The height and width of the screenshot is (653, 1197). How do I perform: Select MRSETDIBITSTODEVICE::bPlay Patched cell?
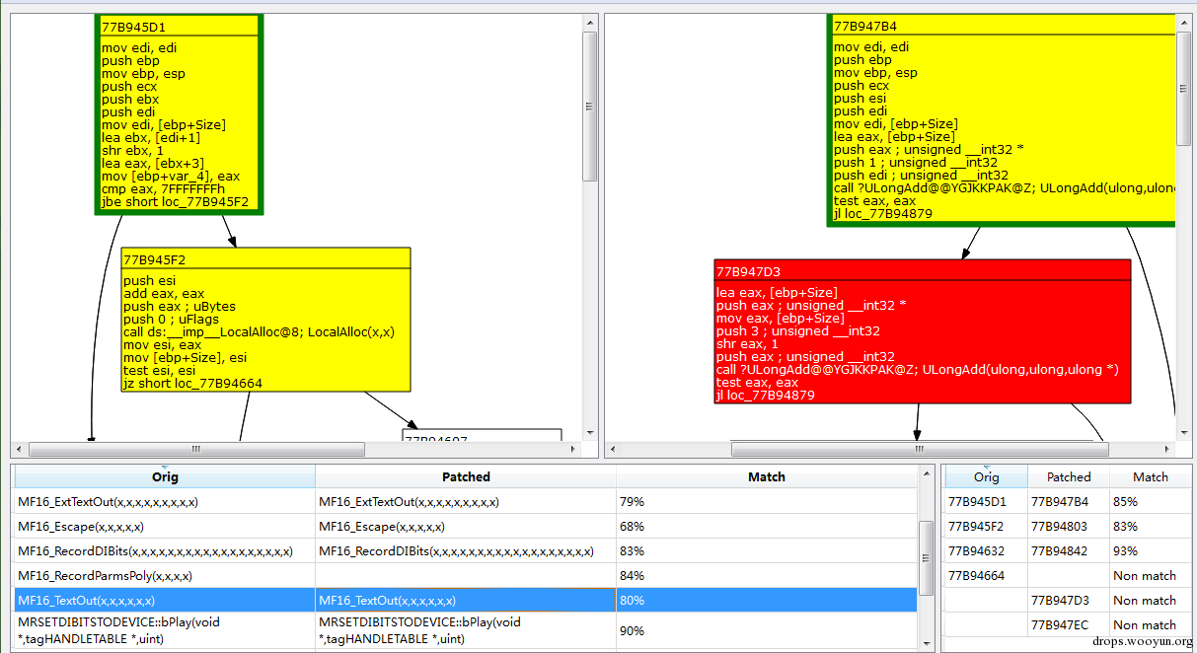click(466, 630)
